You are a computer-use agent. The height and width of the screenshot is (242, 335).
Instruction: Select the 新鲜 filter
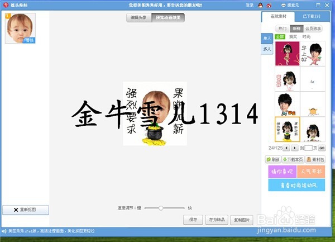pyautogui.click(x=296, y=29)
